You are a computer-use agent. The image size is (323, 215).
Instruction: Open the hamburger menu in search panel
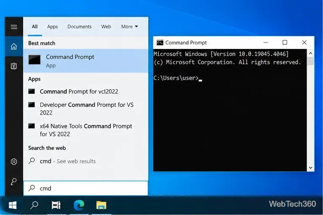pyautogui.click(x=14, y=27)
